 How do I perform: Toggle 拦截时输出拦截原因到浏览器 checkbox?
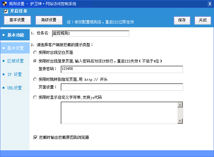pyautogui.click(x=35, y=137)
